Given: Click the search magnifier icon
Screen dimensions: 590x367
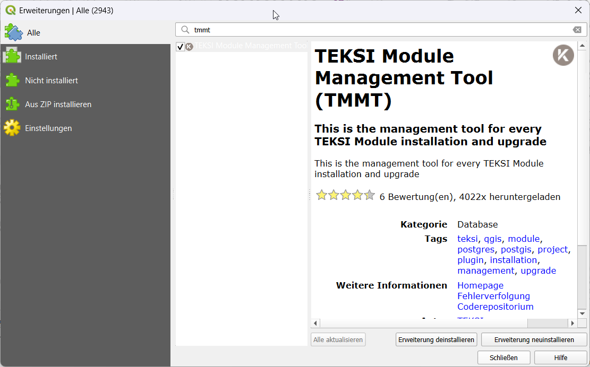Looking at the screenshot, I should point(185,30).
